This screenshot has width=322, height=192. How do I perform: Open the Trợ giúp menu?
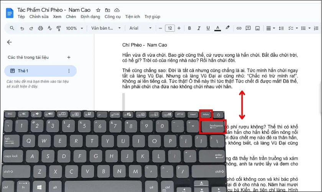pyautogui.click(x=152, y=17)
